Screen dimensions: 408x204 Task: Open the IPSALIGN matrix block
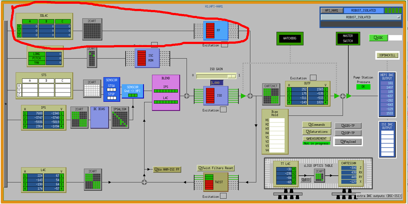(x=120, y=117)
